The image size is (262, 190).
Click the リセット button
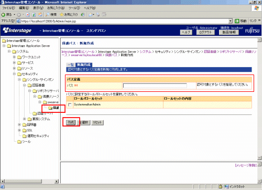click(97, 122)
